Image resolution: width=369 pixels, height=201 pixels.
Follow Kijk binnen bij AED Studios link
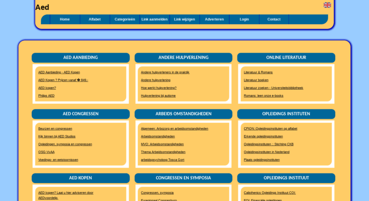pos(57,136)
